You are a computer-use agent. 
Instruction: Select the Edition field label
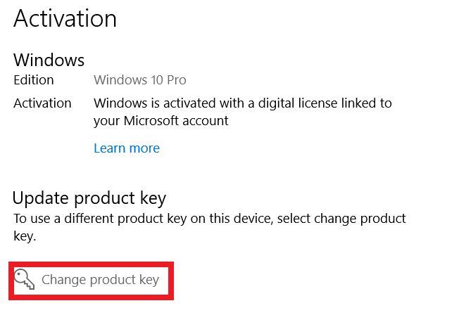[x=34, y=80]
